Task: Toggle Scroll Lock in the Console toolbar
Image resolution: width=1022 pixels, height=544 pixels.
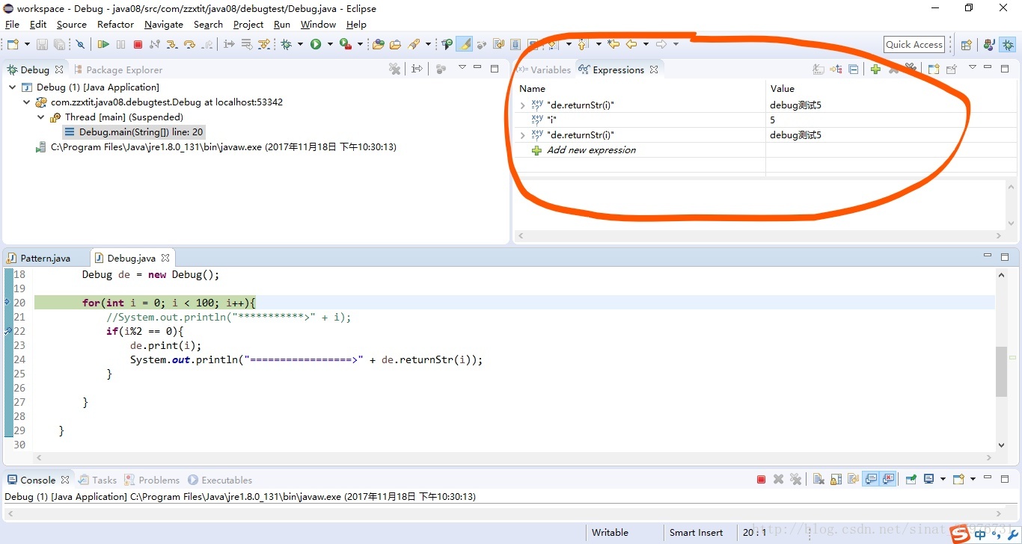Action: pyautogui.click(x=836, y=479)
